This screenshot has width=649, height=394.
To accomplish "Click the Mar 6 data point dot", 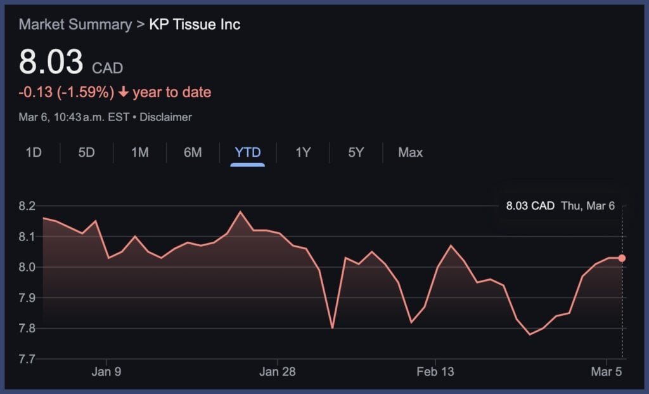I will pyautogui.click(x=622, y=258).
